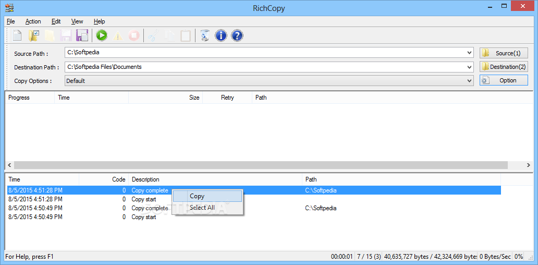538x265 pixels.
Task: Click the horizontal scrollbar thumb
Action: (x=261, y=165)
